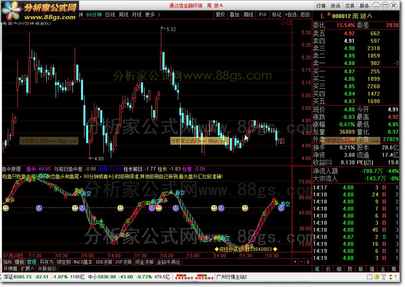The image size is (405, 287).
Task: Click the rightmost 看空 sad-face marker
Action: tap(281, 208)
